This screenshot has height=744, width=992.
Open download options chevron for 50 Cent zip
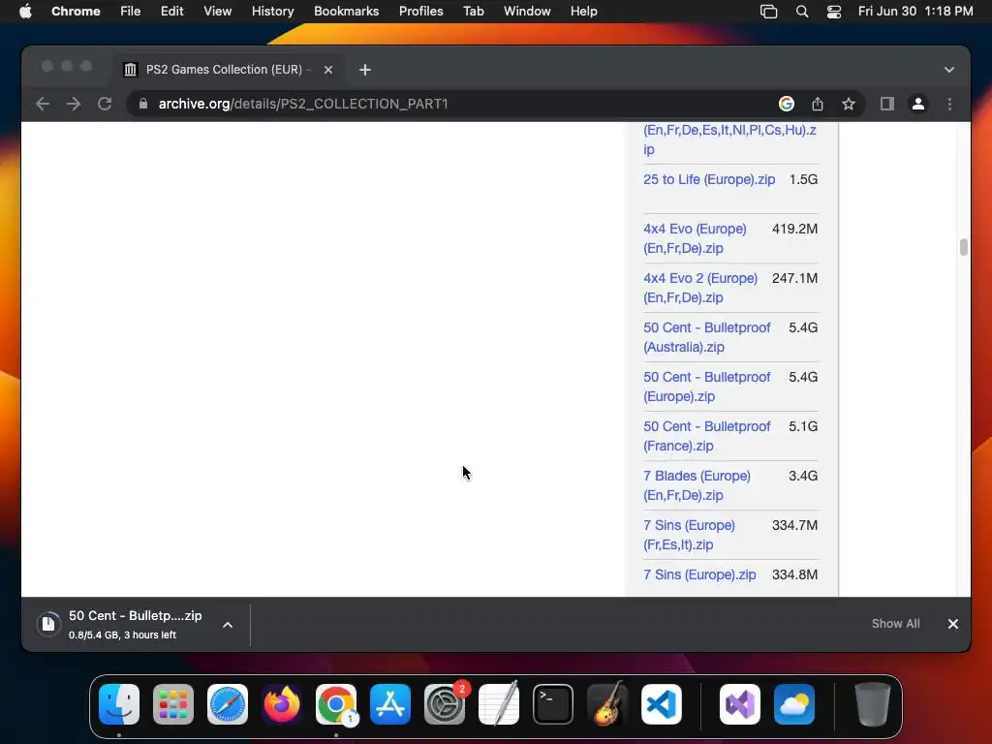coord(228,625)
